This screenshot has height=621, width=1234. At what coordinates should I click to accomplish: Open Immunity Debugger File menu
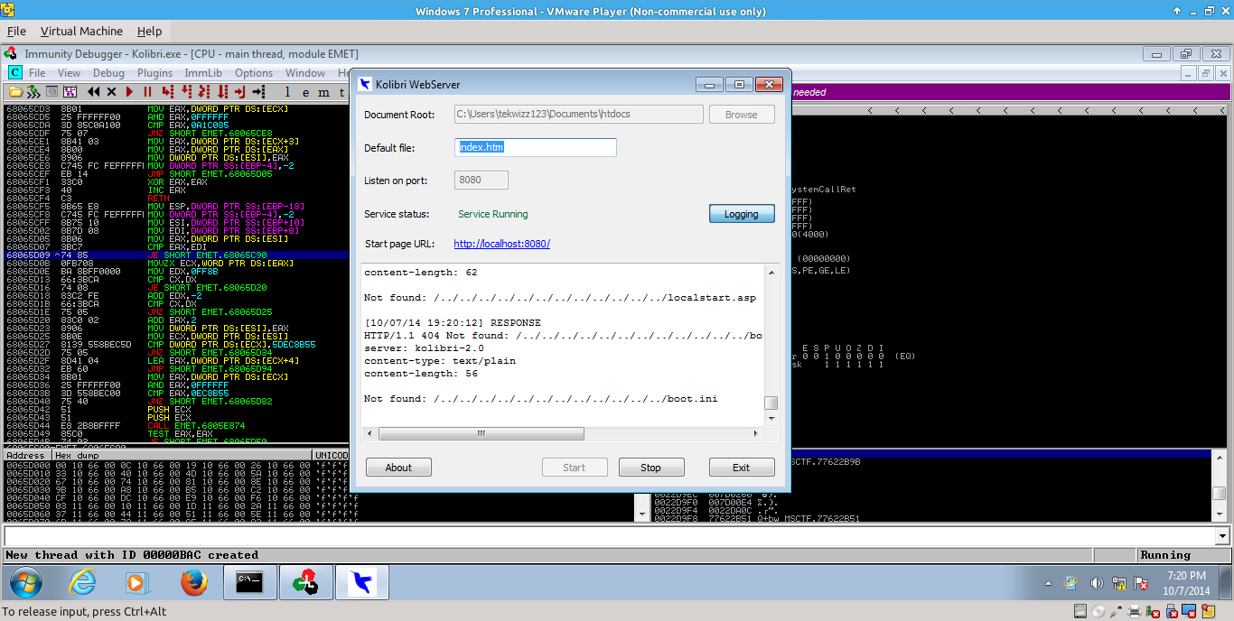click(x=37, y=73)
